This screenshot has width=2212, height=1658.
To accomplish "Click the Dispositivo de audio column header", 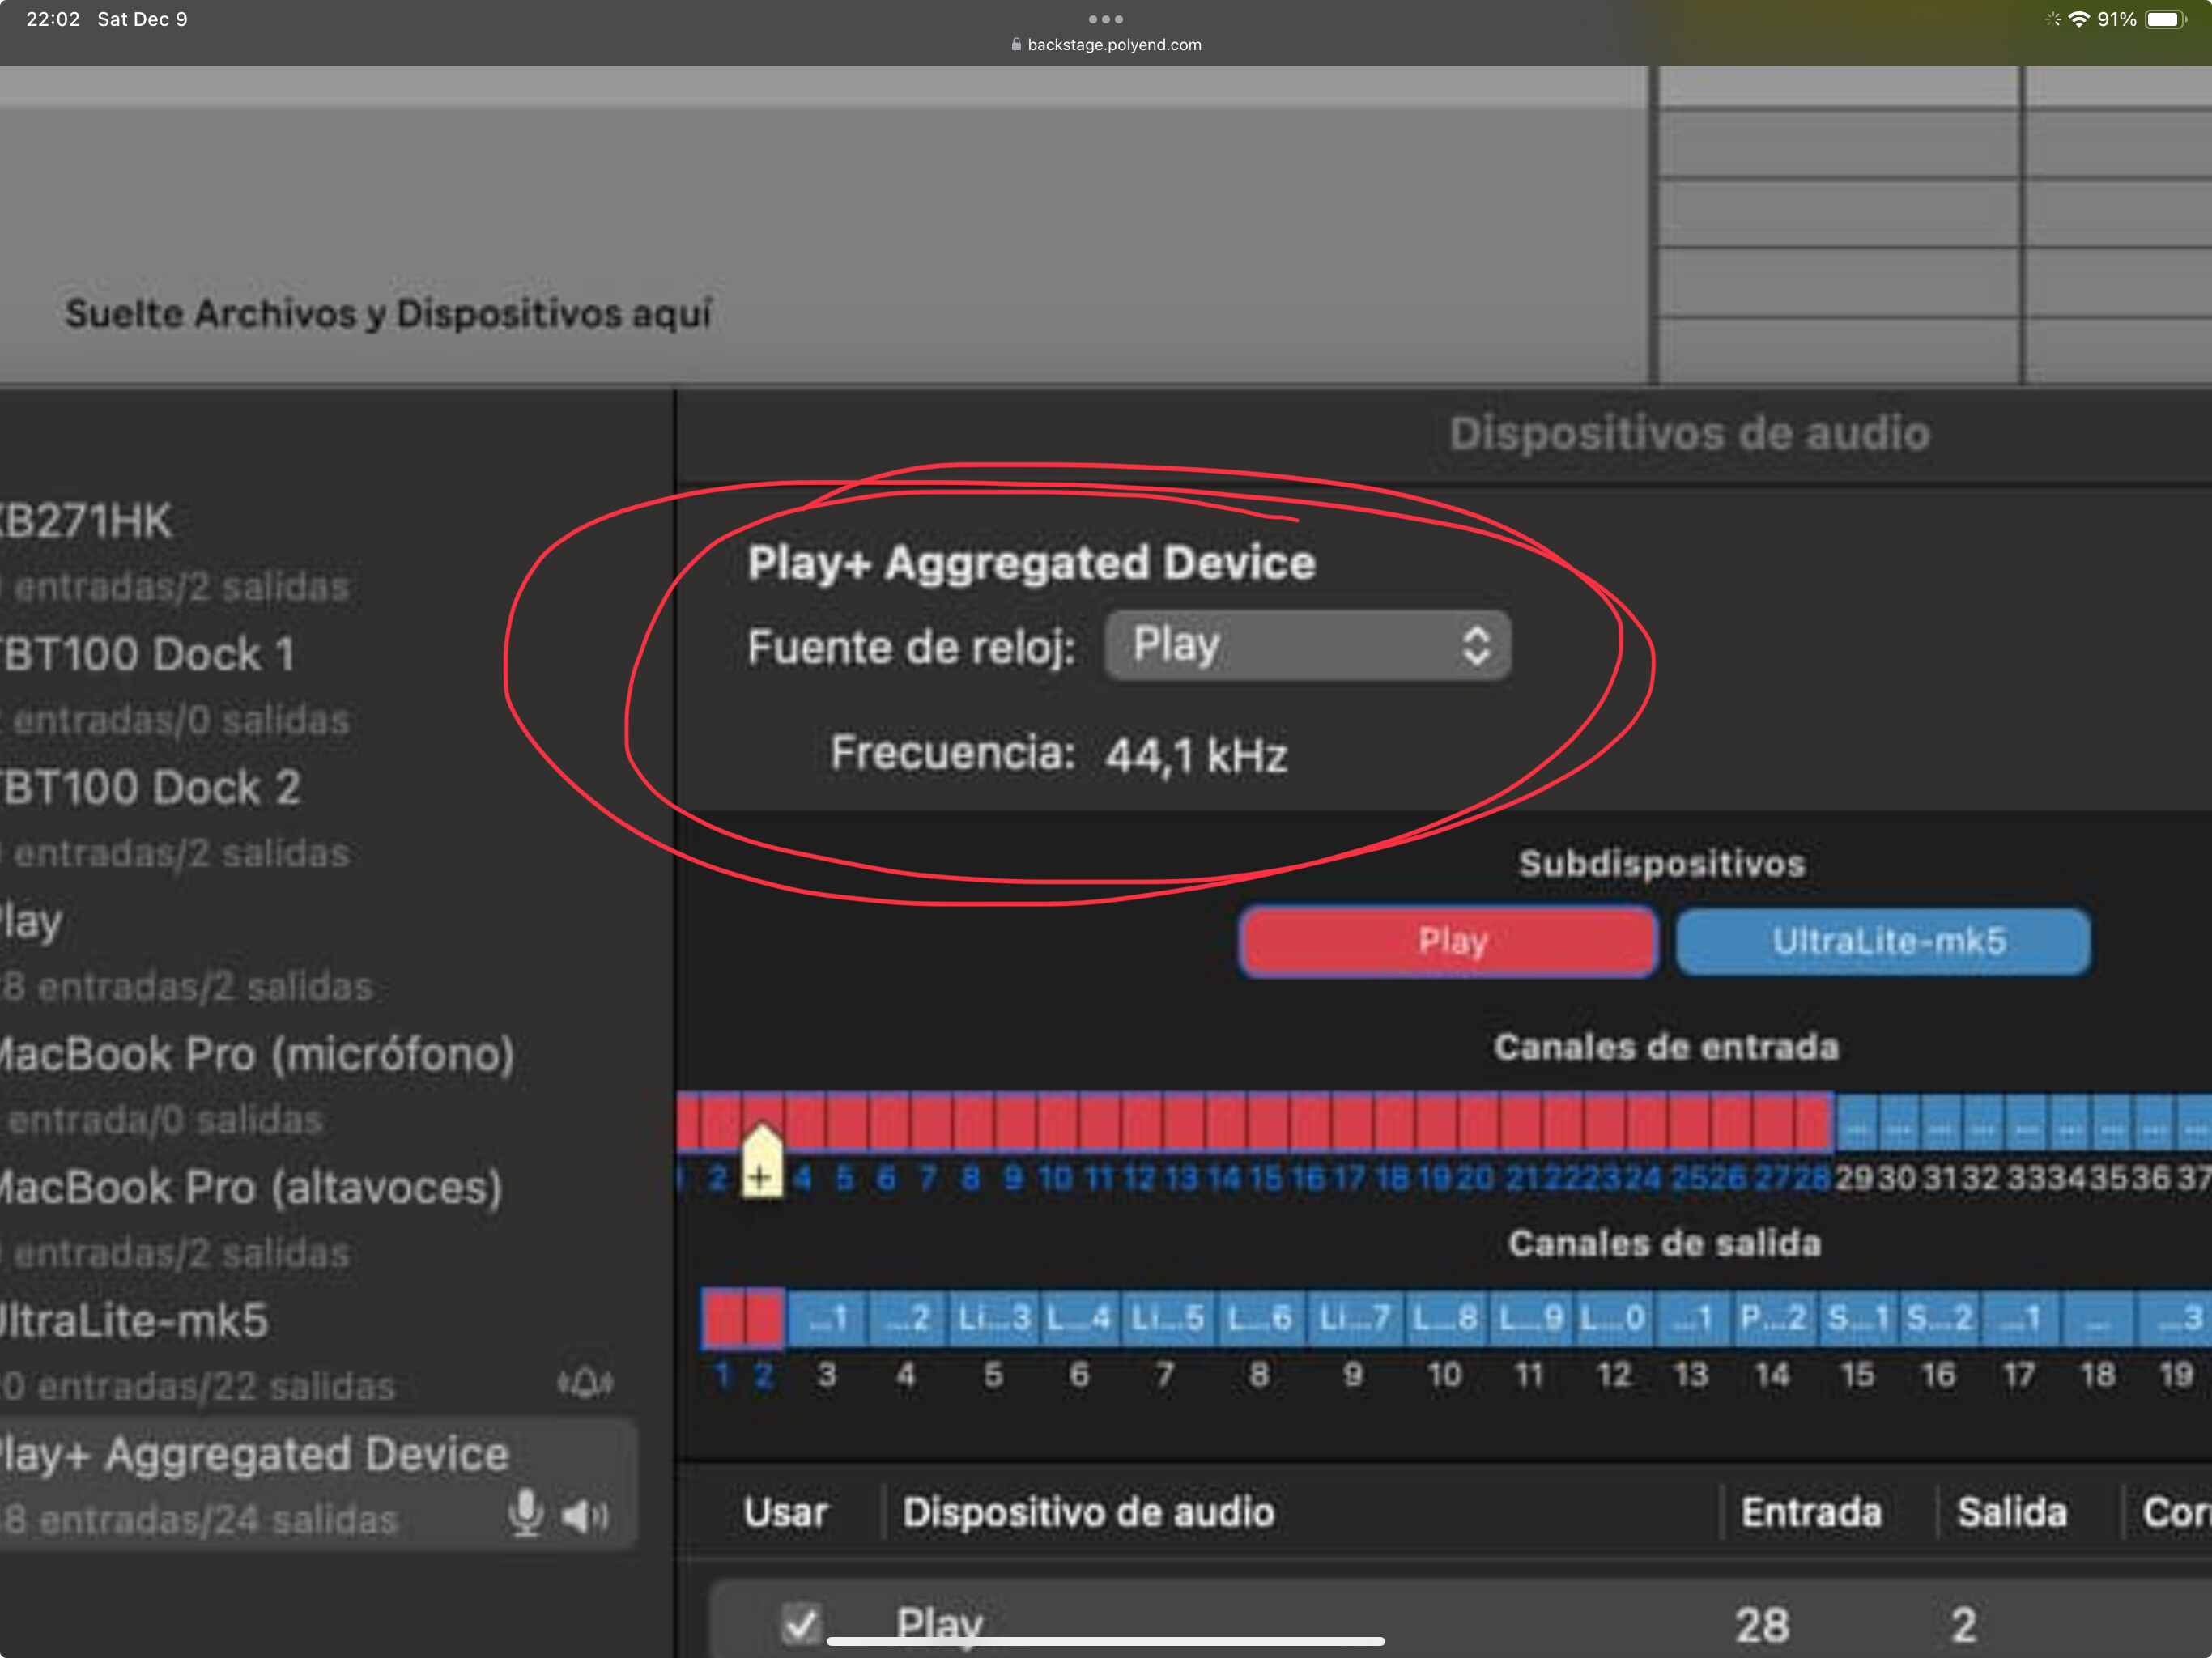I will (x=1088, y=1512).
